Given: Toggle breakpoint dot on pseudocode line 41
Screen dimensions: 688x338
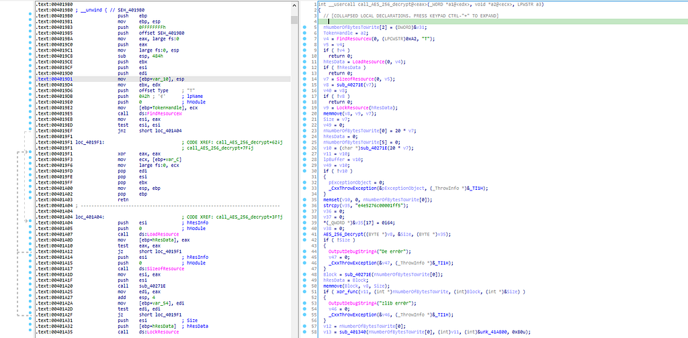Looking at the screenshot, I should click(x=304, y=234).
